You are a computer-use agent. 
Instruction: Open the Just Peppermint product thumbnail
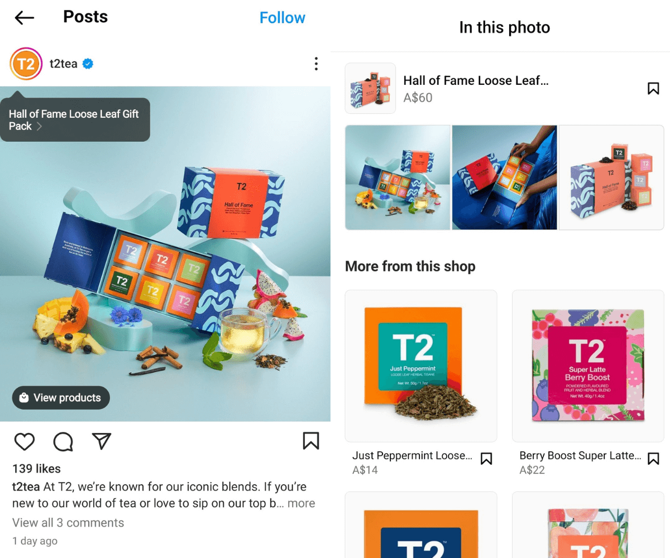tap(421, 366)
